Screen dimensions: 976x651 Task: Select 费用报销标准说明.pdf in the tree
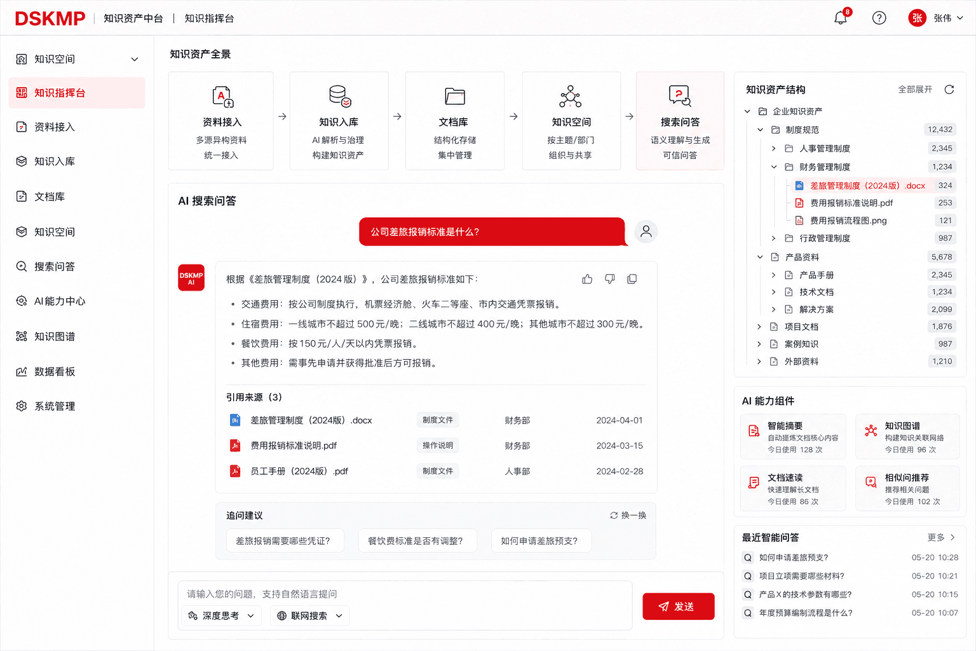coord(851,203)
